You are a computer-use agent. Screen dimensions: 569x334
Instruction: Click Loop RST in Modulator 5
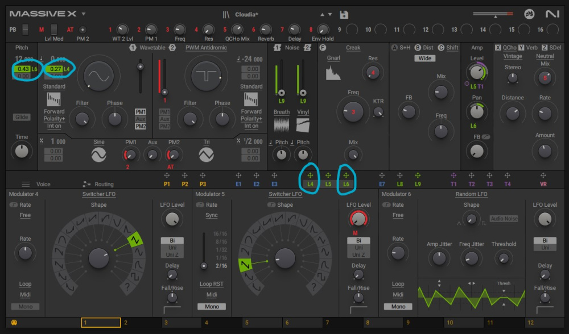click(212, 284)
